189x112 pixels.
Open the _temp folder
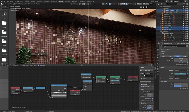tap(4, 23)
